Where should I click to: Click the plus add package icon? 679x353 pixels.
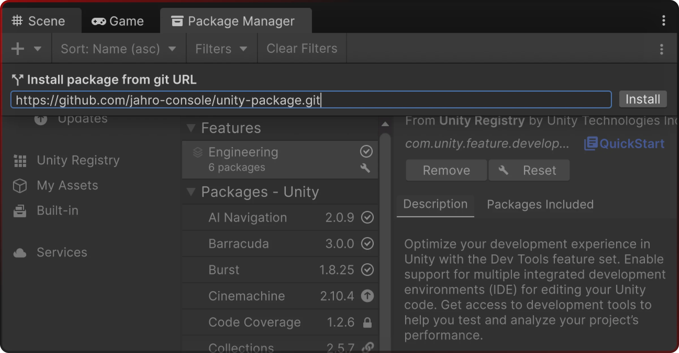(x=18, y=49)
